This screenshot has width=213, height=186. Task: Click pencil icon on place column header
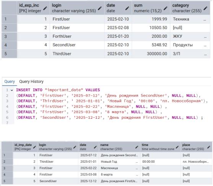209,147
